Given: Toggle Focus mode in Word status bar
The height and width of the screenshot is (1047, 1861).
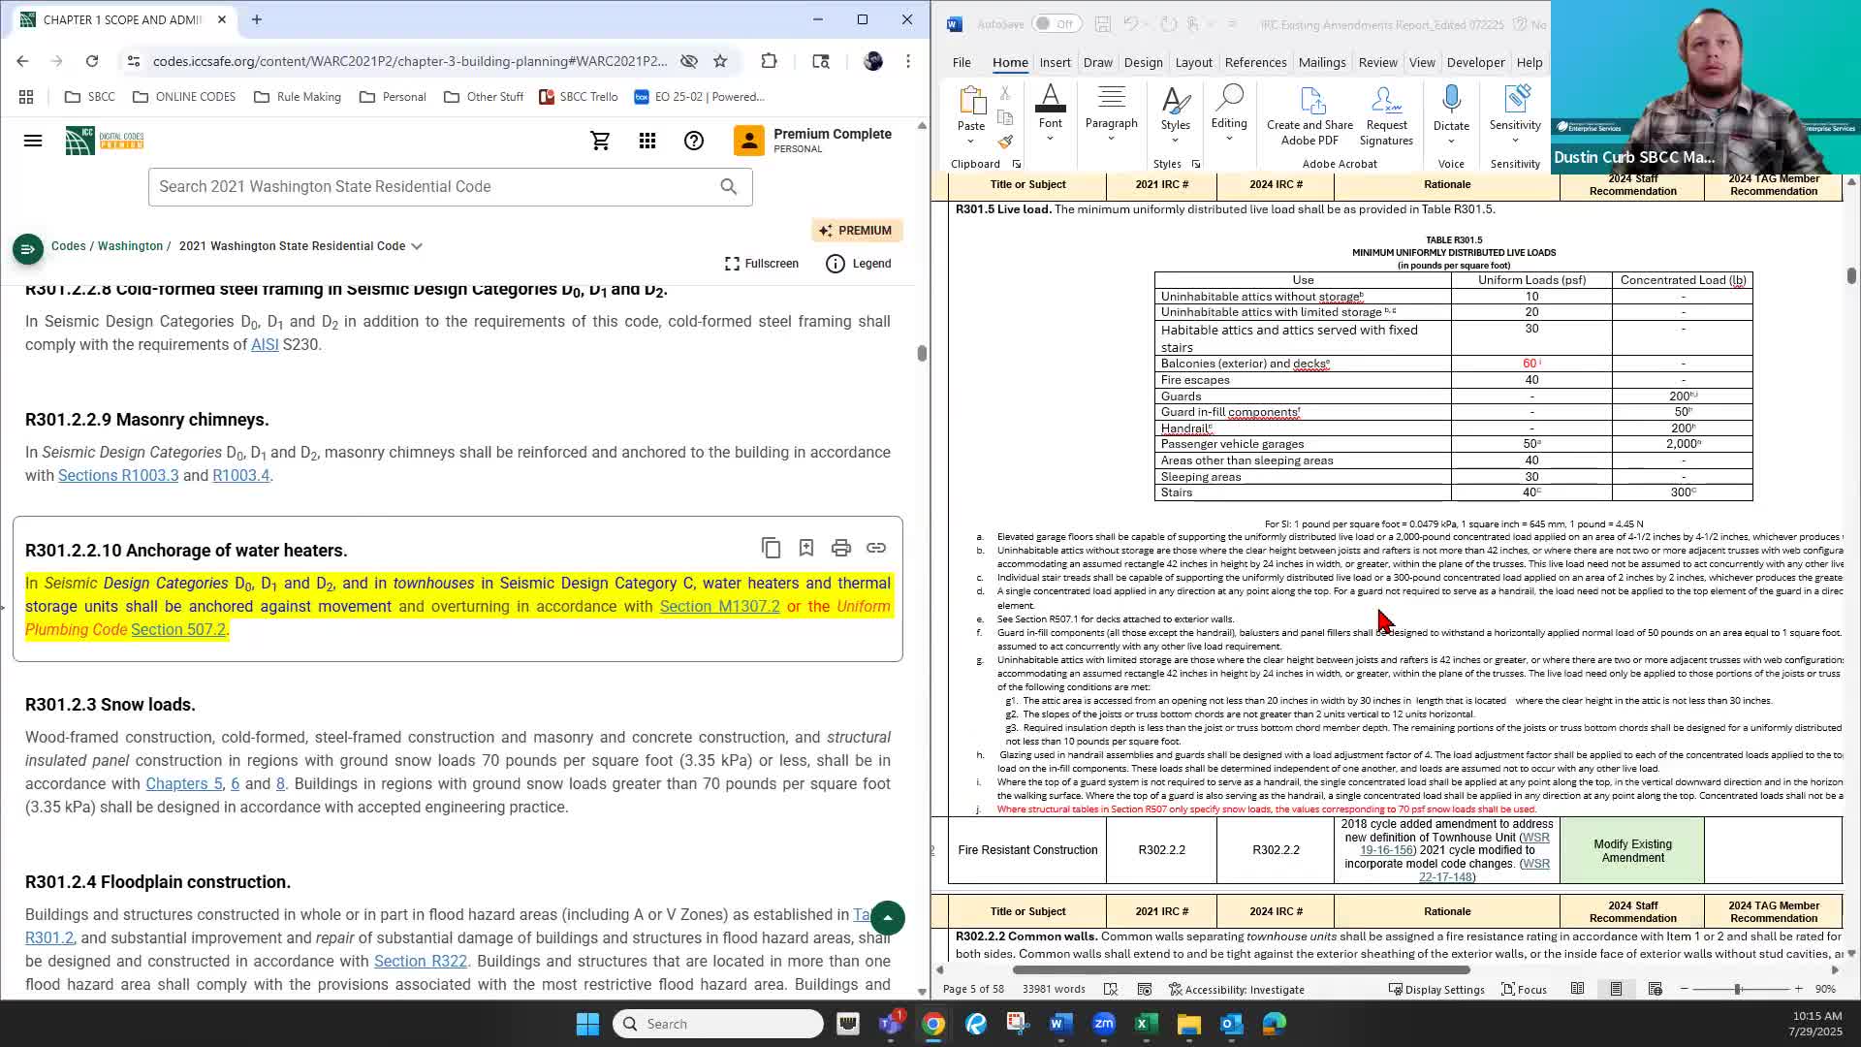Looking at the screenshot, I should click(x=1524, y=989).
